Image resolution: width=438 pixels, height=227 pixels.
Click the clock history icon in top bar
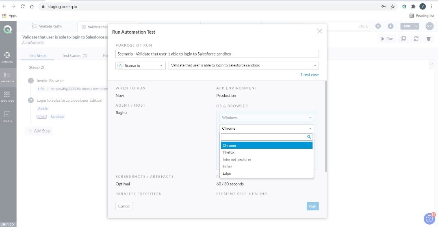coord(390,26)
